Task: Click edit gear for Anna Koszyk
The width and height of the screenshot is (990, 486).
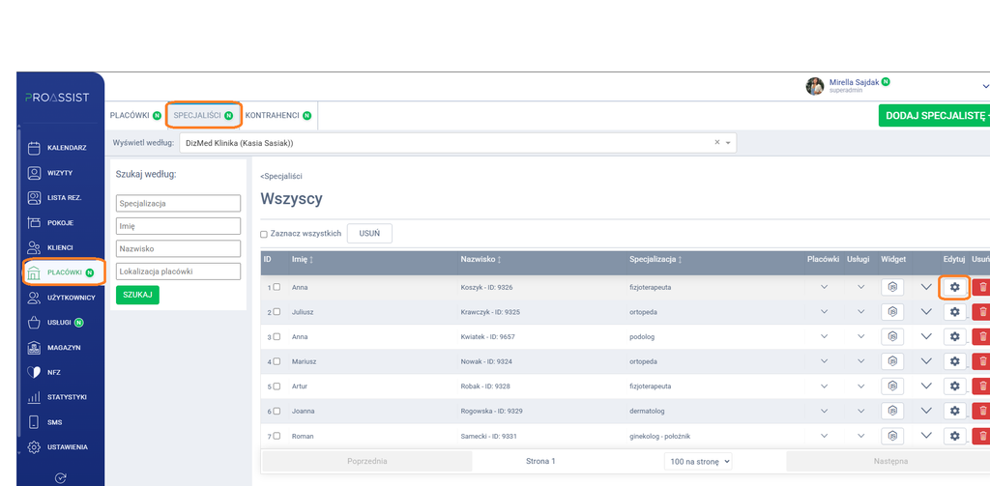Action: [954, 287]
